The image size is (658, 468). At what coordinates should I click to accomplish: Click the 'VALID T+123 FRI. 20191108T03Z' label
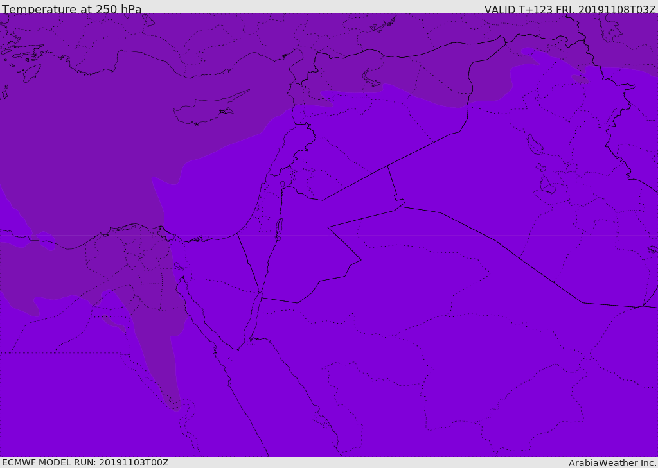point(570,10)
